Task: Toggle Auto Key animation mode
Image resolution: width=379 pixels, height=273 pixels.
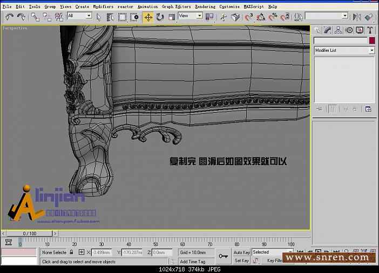Action: point(241,252)
